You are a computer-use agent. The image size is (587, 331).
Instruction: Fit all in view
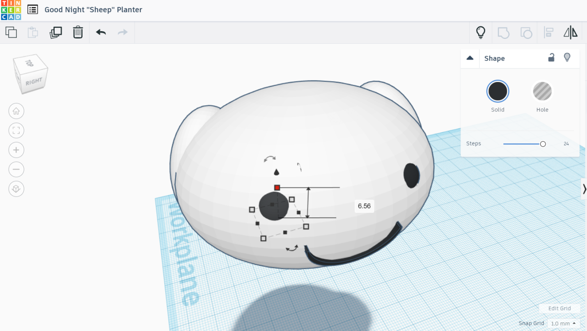[x=16, y=131]
